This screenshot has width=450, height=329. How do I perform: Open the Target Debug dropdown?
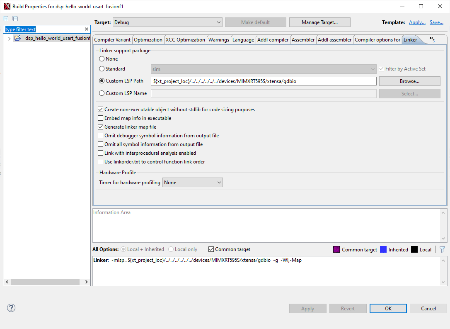pyautogui.click(x=167, y=22)
